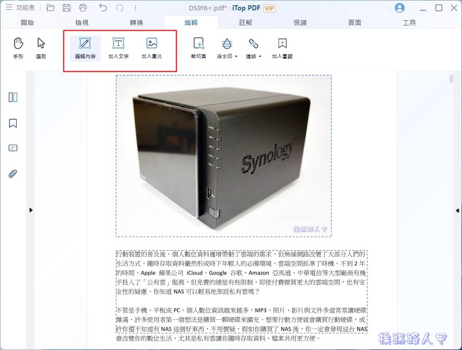The image size is (462, 350).
Task: Click the VIP badge next to title
Action: pos(270,8)
